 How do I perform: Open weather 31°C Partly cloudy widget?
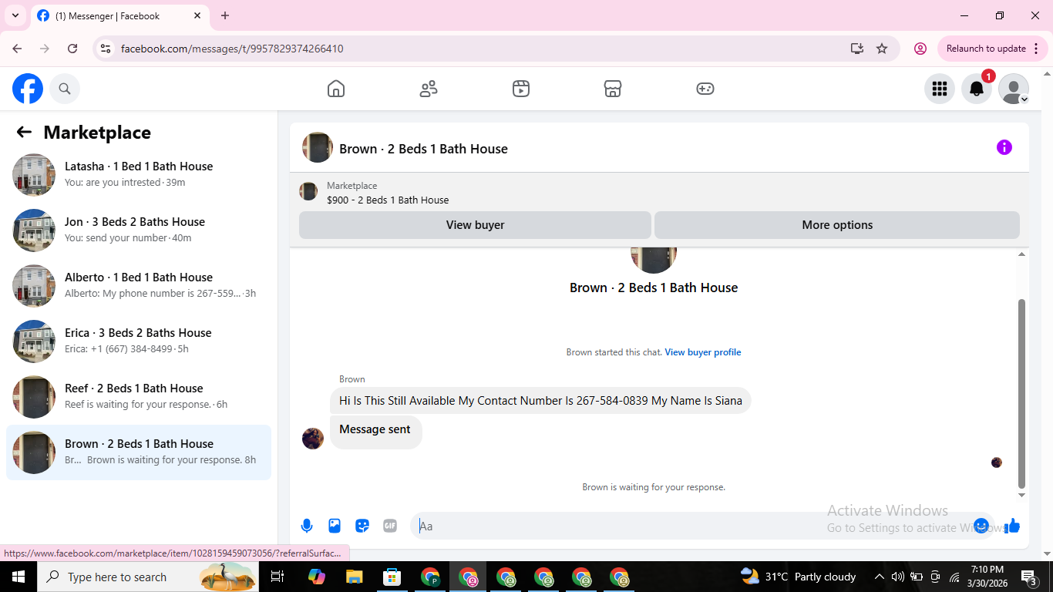pos(798,577)
